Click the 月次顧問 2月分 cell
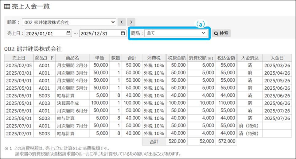The width and height of the screenshot is (296, 159). pos(72,65)
